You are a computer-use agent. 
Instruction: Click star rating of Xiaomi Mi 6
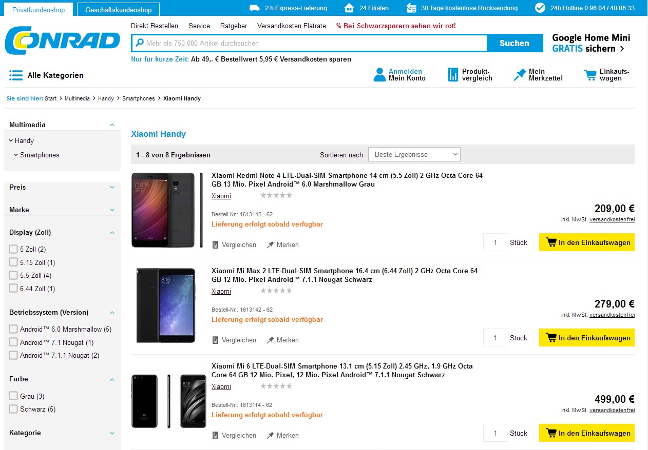click(276, 386)
